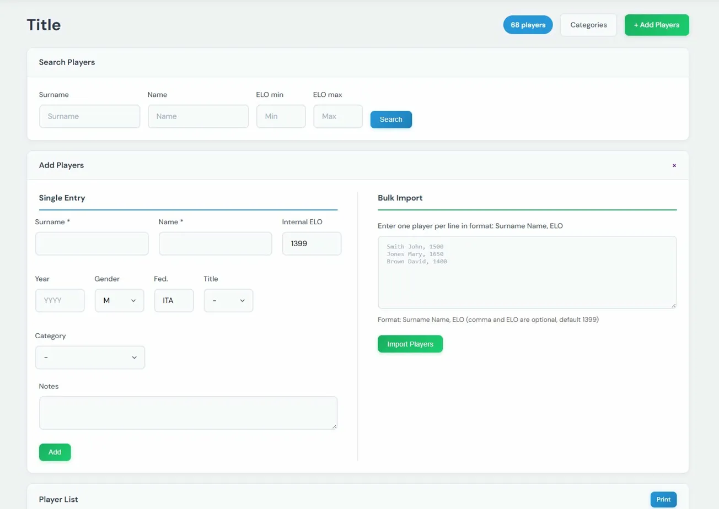The image size is (719, 509).
Task: Click the Year input field
Action: 60,301
